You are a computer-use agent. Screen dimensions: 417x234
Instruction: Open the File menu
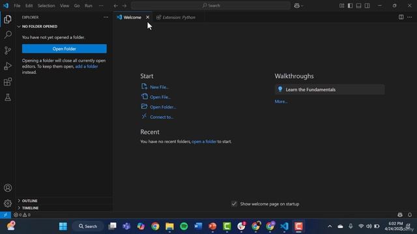[17, 6]
